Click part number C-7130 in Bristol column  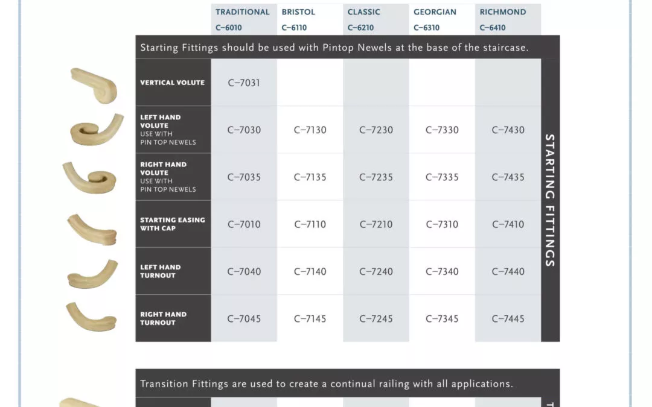point(310,130)
